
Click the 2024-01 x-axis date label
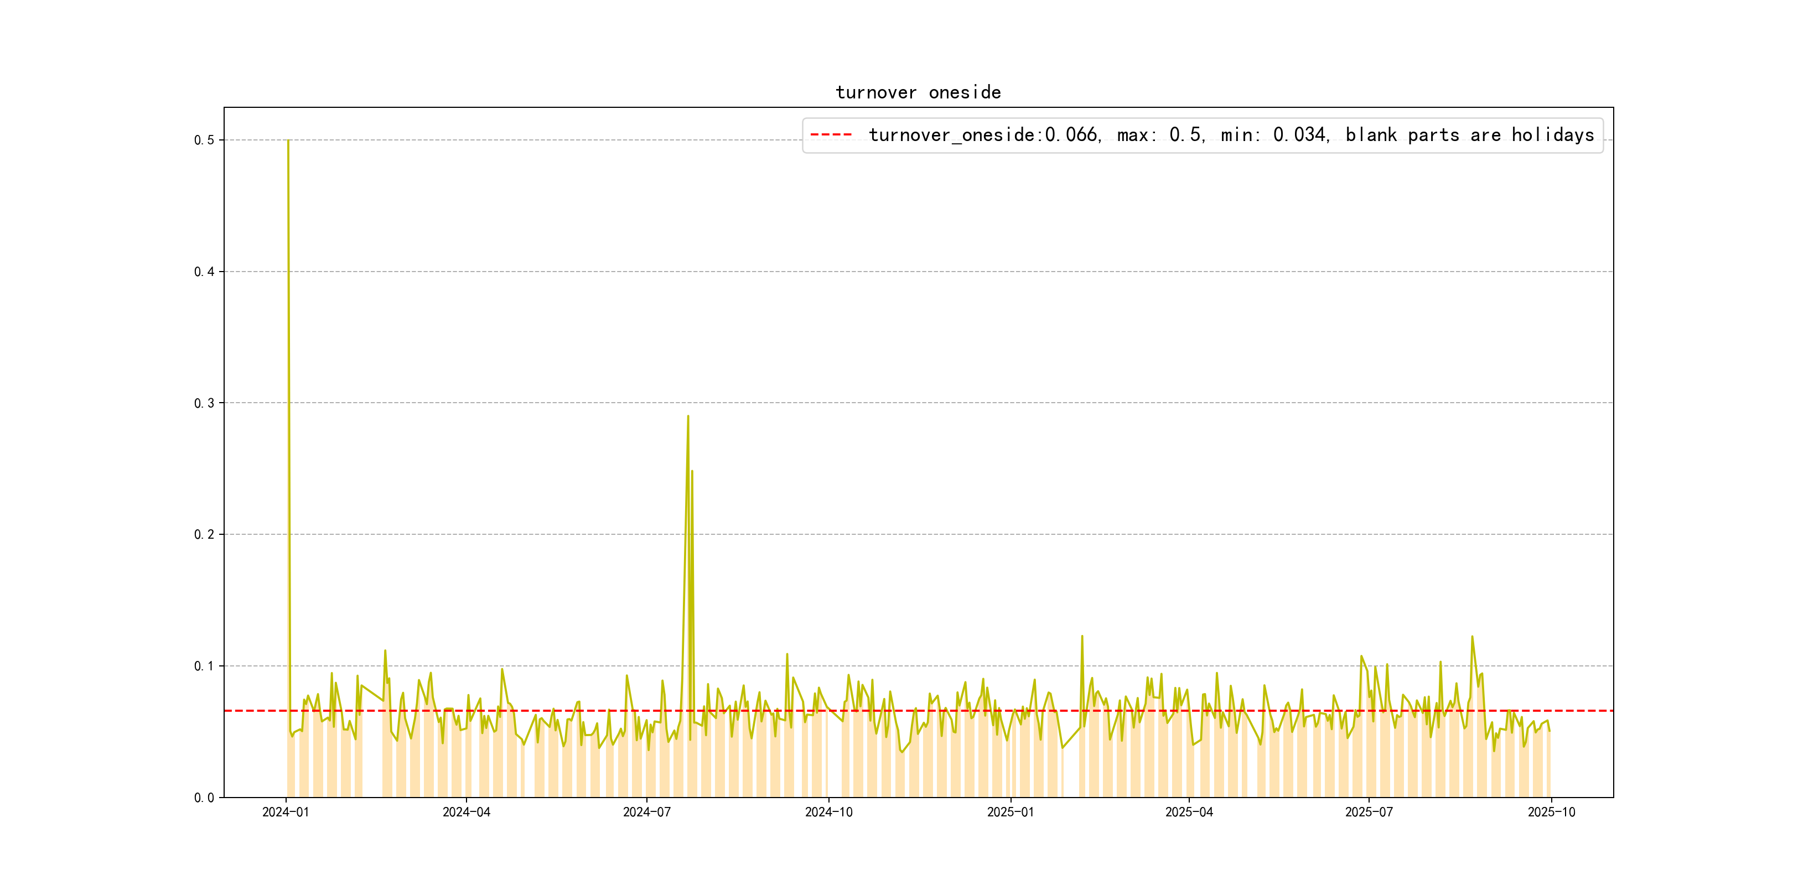[286, 812]
